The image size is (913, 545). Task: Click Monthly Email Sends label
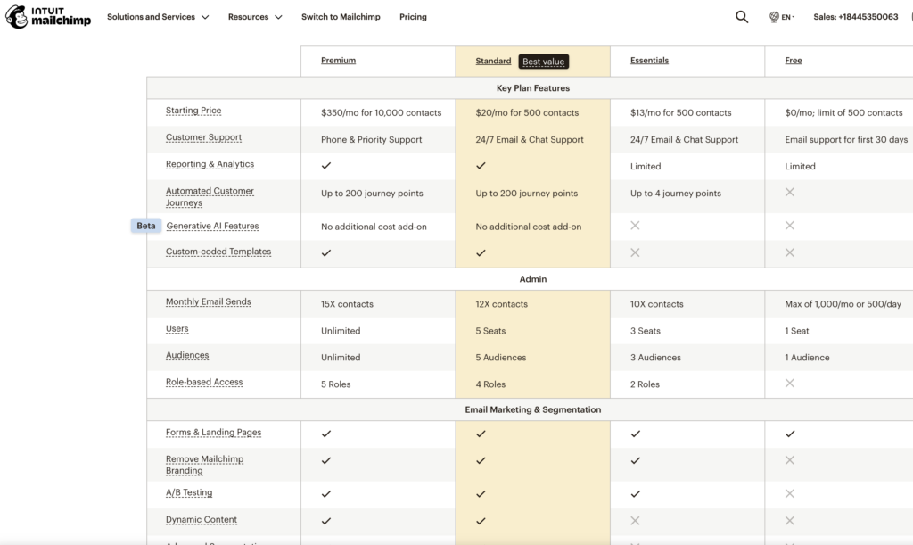[x=209, y=301]
